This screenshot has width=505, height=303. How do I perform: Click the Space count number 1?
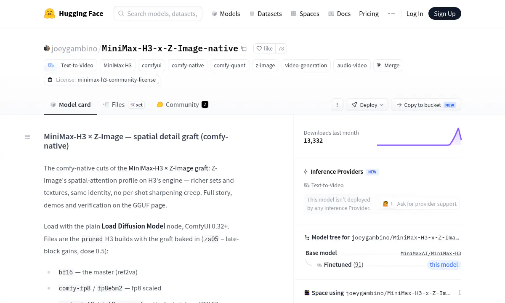click(x=460, y=293)
